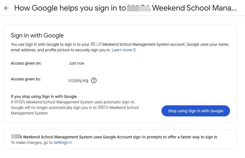Click the 'email address, and profile picture' description line
The height and width of the screenshot is (158, 245).
click(61, 50)
